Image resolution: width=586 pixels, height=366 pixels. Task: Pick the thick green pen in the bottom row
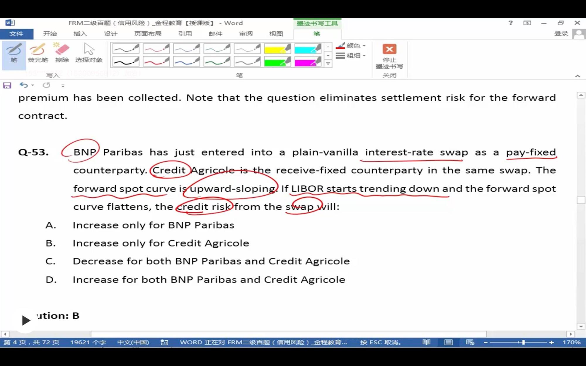tap(217, 61)
